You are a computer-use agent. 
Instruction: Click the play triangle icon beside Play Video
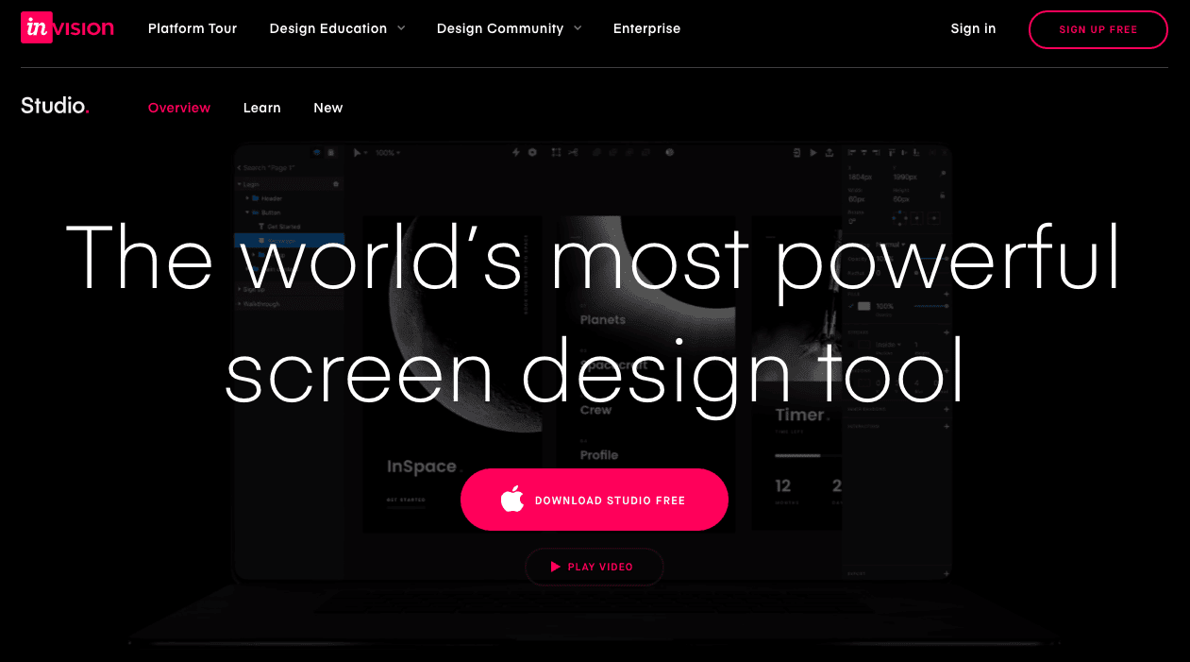click(556, 567)
